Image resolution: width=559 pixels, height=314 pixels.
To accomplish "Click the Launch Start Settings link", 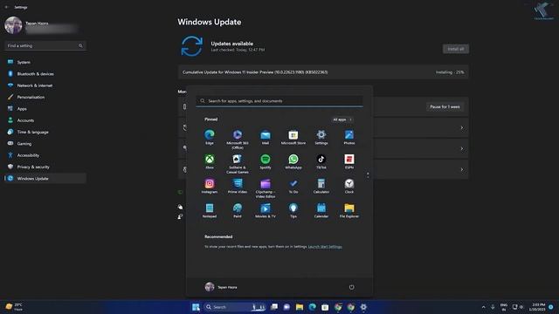I will tap(325, 246).
